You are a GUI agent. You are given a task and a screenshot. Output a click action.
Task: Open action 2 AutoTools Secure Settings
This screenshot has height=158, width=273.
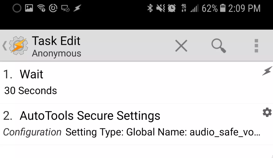(x=136, y=124)
